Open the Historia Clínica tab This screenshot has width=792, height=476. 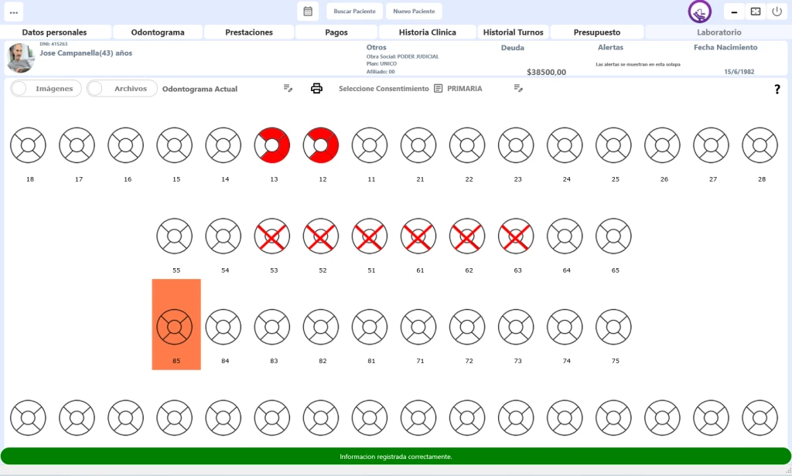coord(427,32)
